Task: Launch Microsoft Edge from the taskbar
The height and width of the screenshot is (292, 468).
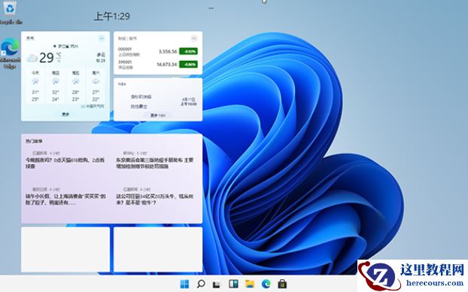Action: click(266, 284)
